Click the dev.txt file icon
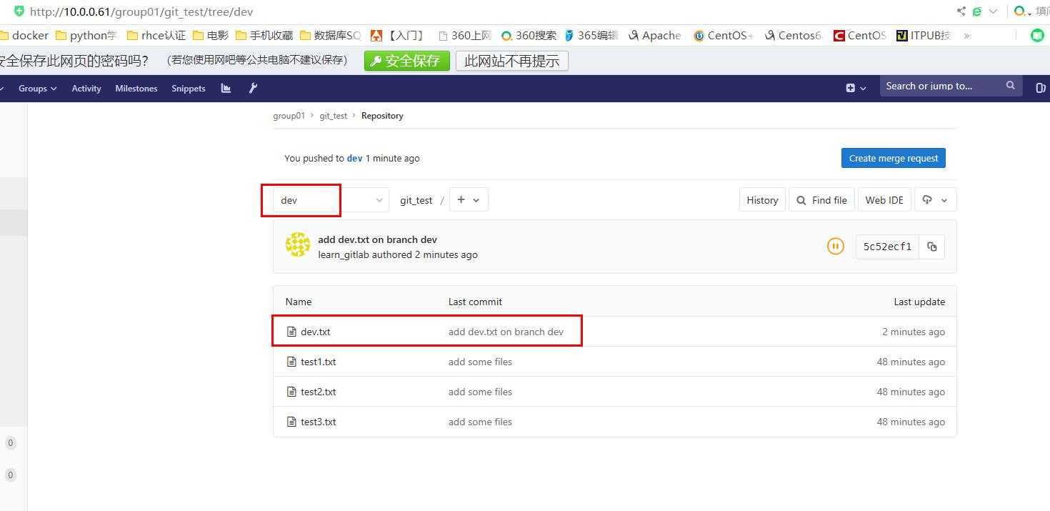Screen dimensions: 1050x511 (x=291, y=332)
